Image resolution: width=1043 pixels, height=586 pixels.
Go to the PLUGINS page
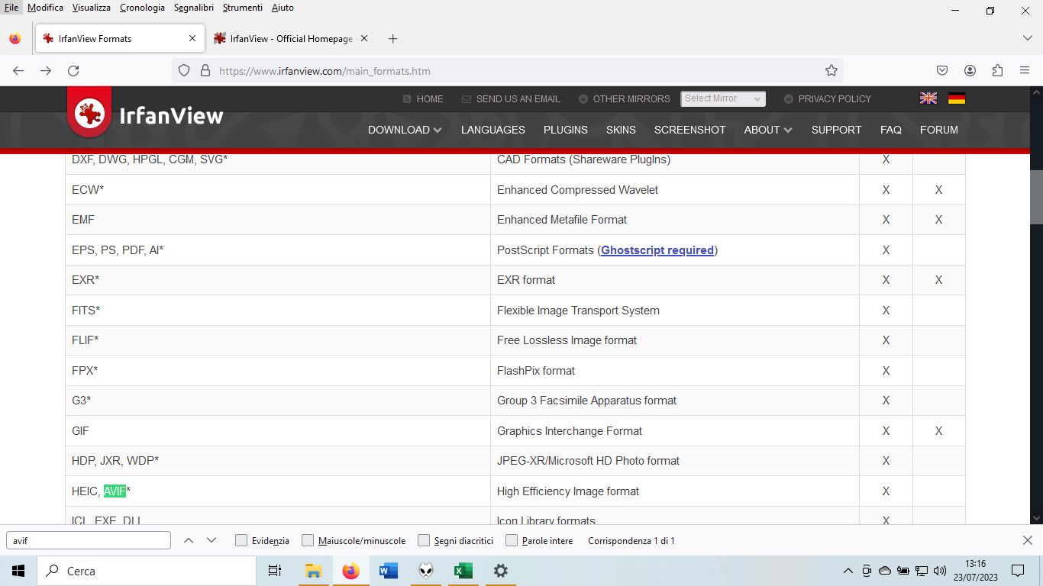pyautogui.click(x=566, y=130)
